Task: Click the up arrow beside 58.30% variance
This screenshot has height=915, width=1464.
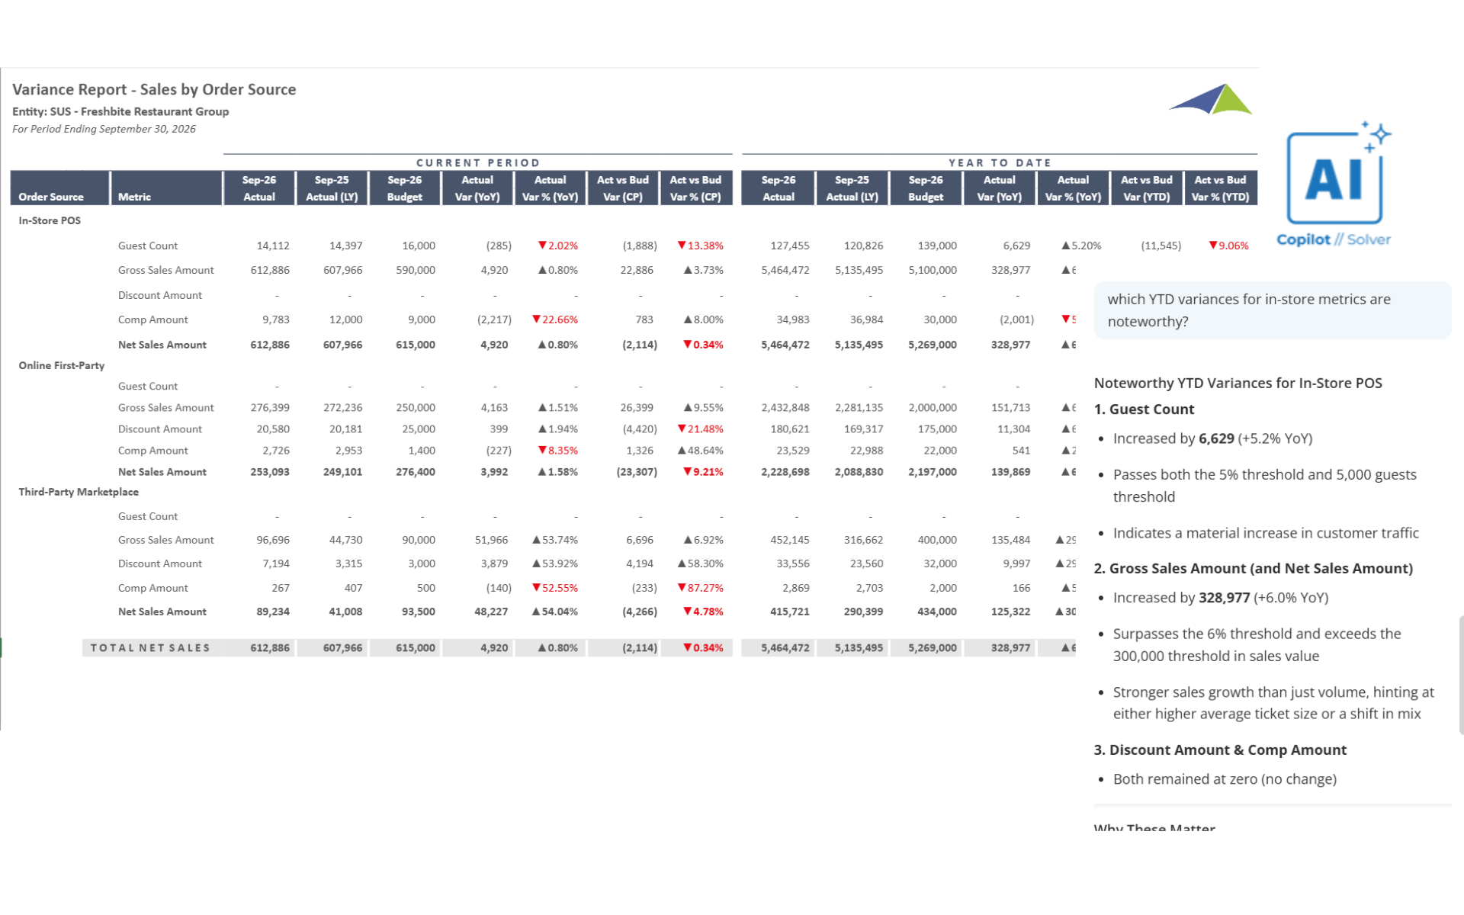Action: pos(682,563)
